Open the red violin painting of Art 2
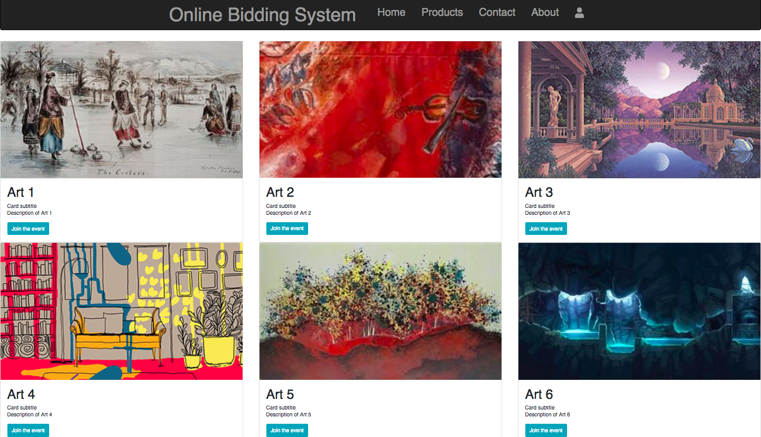761x437 pixels. pos(380,110)
